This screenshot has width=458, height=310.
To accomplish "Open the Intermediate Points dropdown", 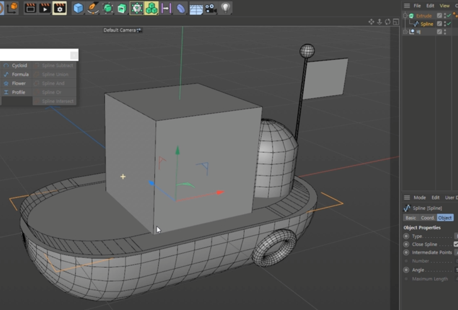I will (x=456, y=252).
